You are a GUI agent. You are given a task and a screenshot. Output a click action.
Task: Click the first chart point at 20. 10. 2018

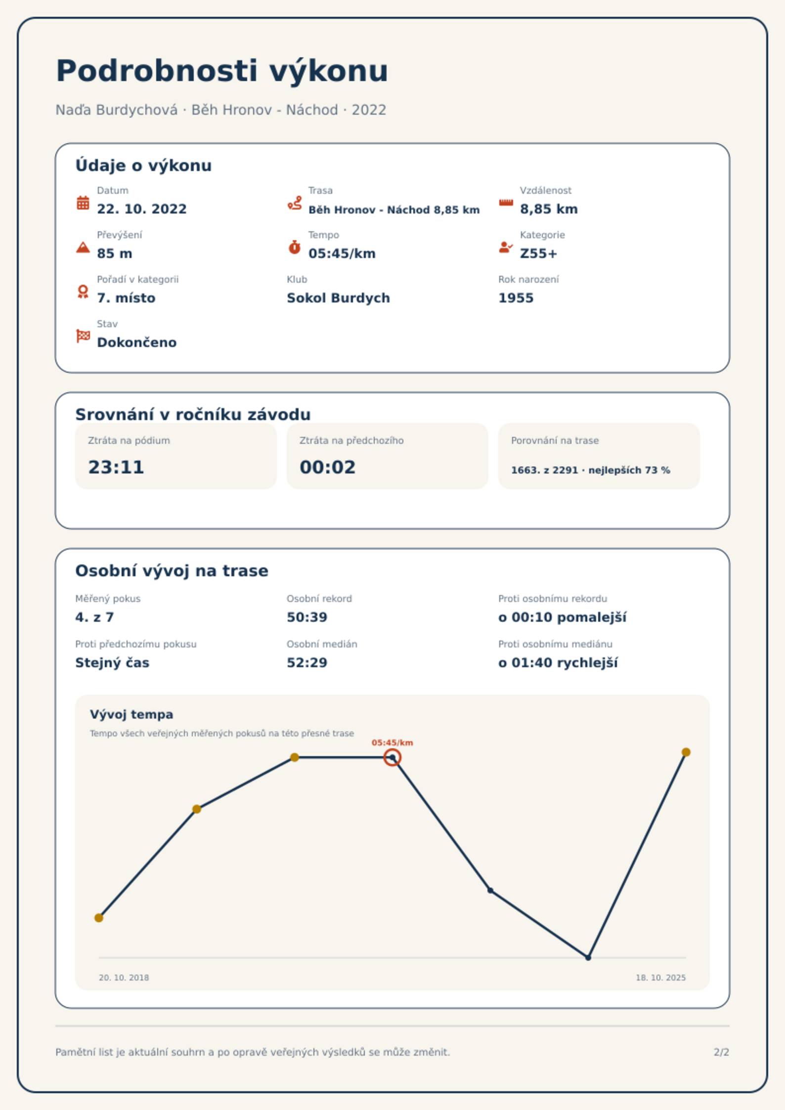99,918
